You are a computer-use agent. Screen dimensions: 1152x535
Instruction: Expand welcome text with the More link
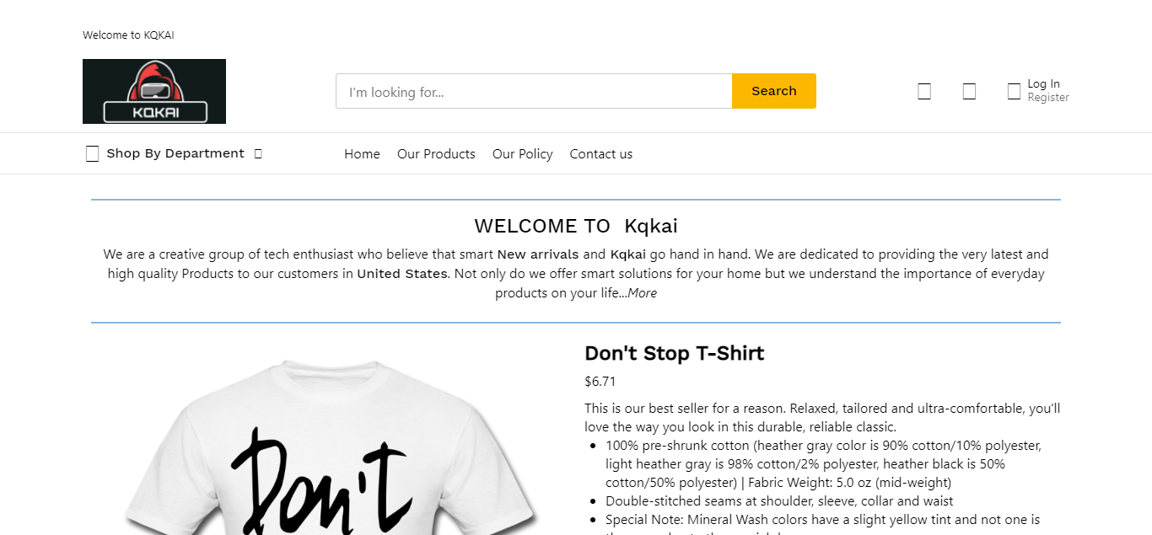[x=642, y=293]
